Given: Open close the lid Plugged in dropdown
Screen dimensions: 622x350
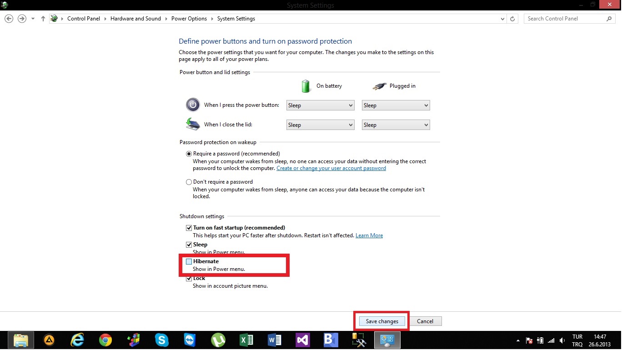Looking at the screenshot, I should coord(396,125).
